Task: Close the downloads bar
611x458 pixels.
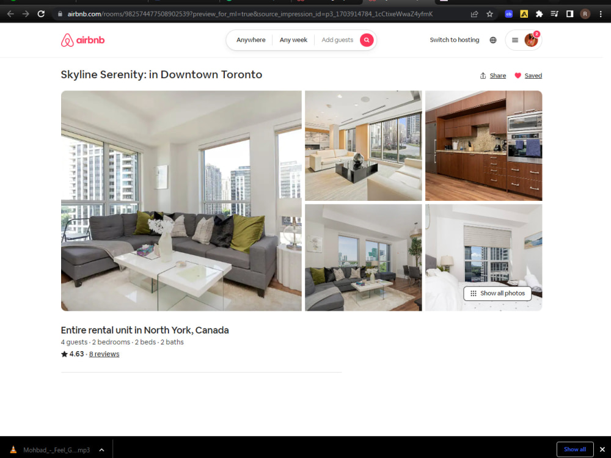Action: [x=602, y=449]
